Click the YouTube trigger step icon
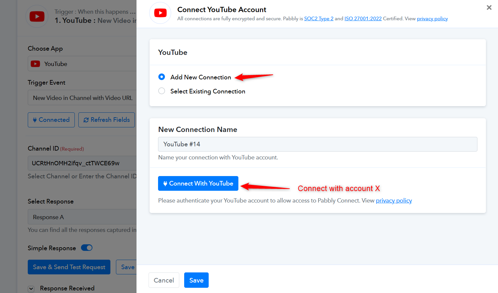The width and height of the screenshot is (498, 293). pos(37,16)
